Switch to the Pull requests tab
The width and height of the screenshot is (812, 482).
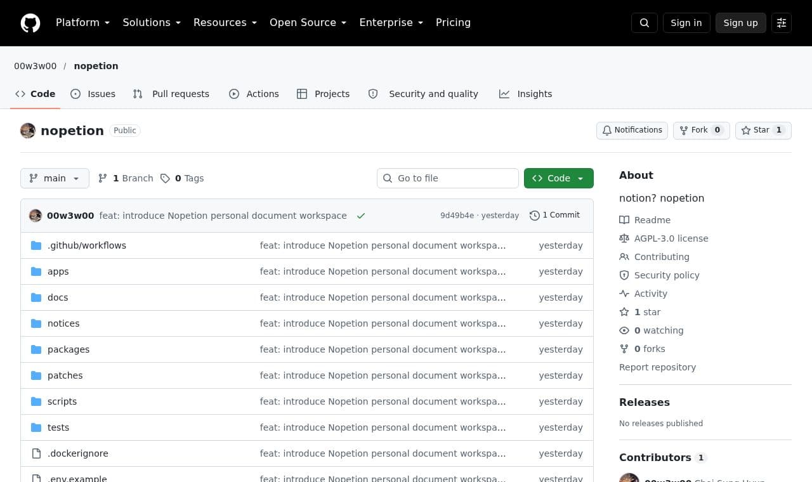[171, 94]
